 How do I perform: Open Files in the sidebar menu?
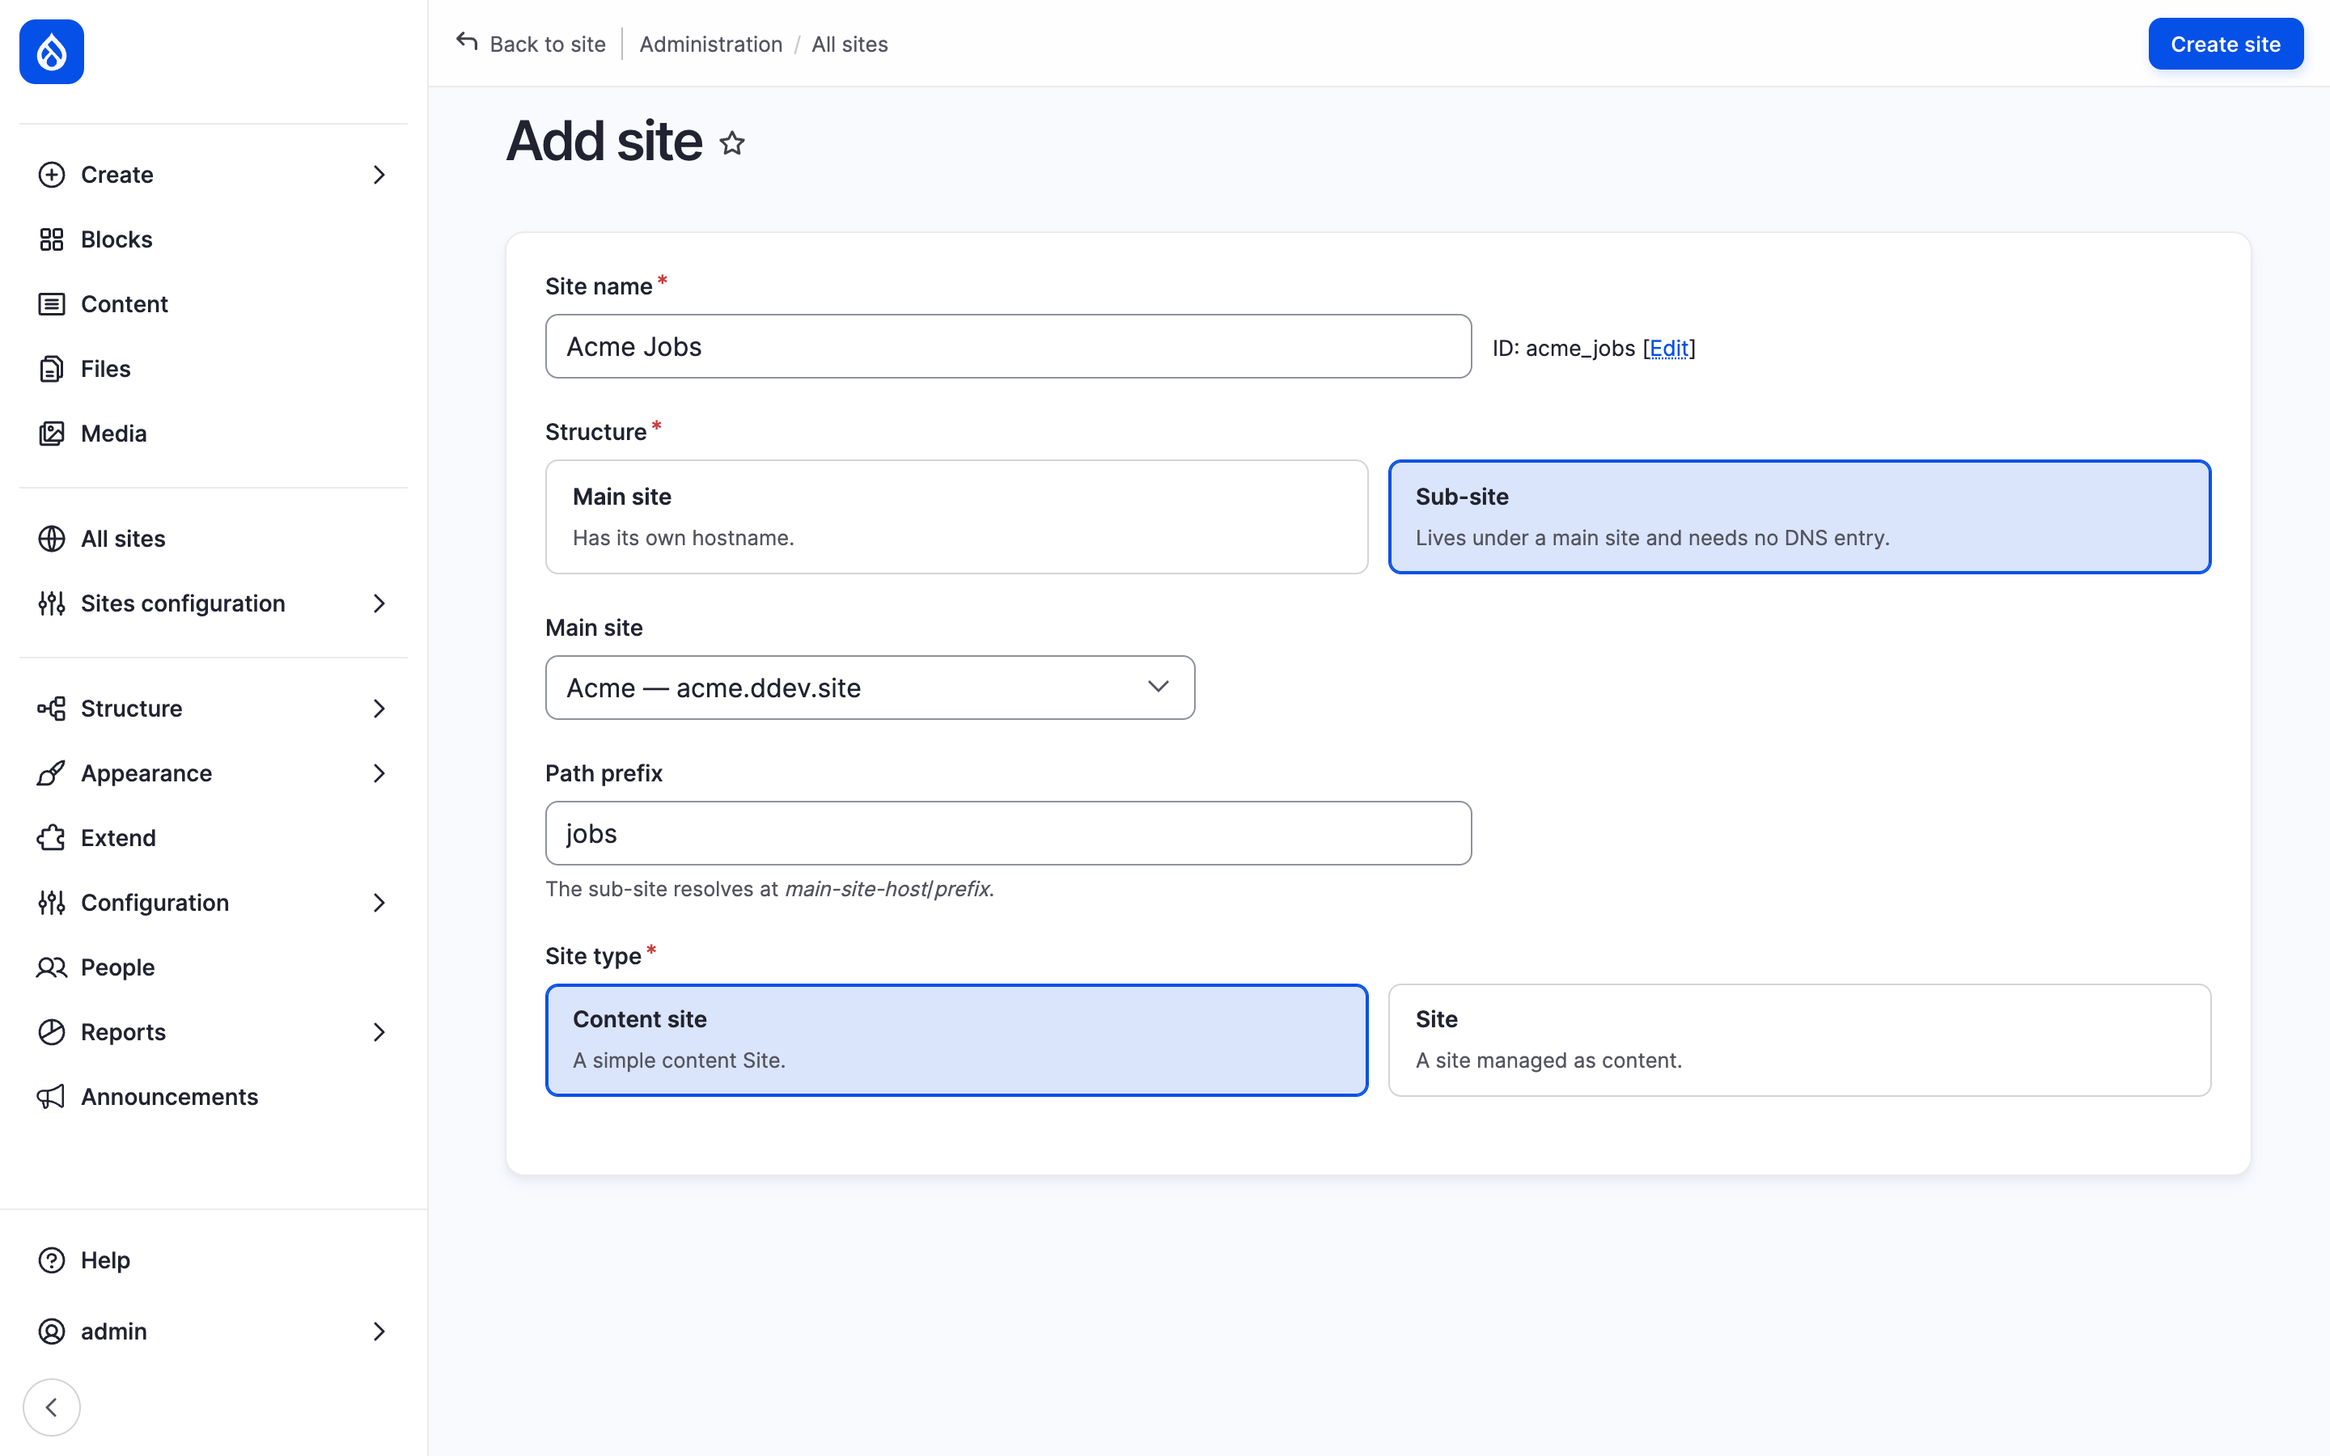point(214,369)
